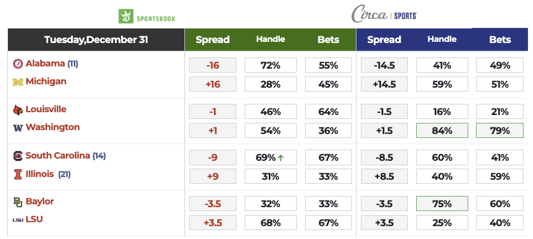Image resolution: width=533 pixels, height=239 pixels.
Task: Click Baylor's 75% Circa handle box
Action: [x=442, y=204]
